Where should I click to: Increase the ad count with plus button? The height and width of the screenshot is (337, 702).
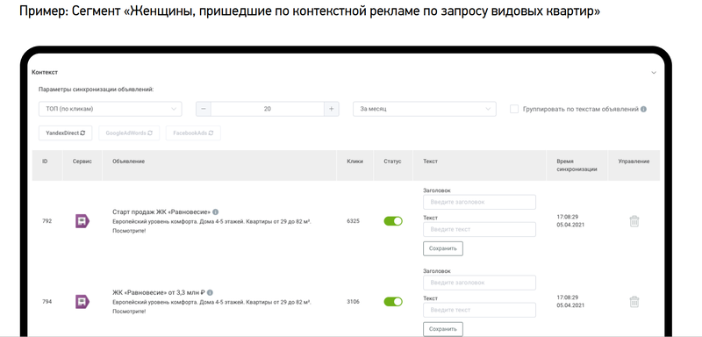point(332,109)
